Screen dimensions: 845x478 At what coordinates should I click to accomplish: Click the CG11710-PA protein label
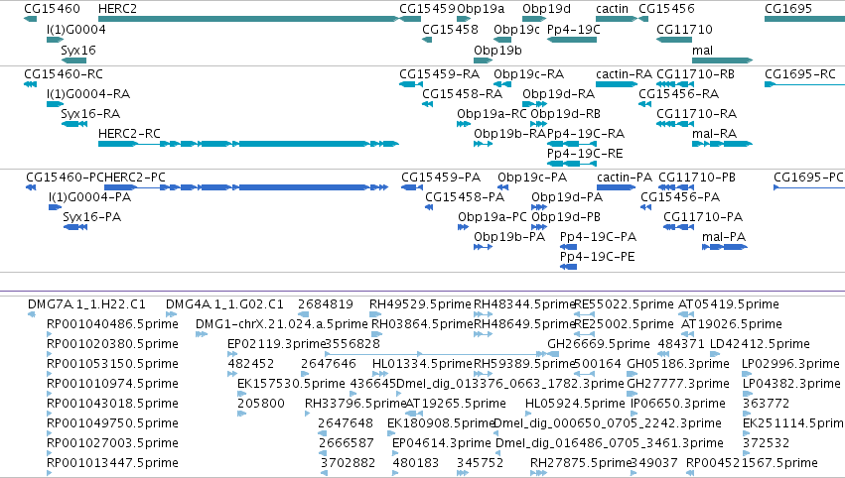[703, 217]
